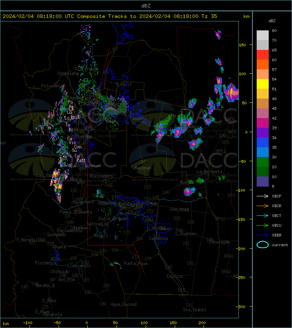
Task: Click the 'La_Horqueta' map label
Action: [209, 171]
